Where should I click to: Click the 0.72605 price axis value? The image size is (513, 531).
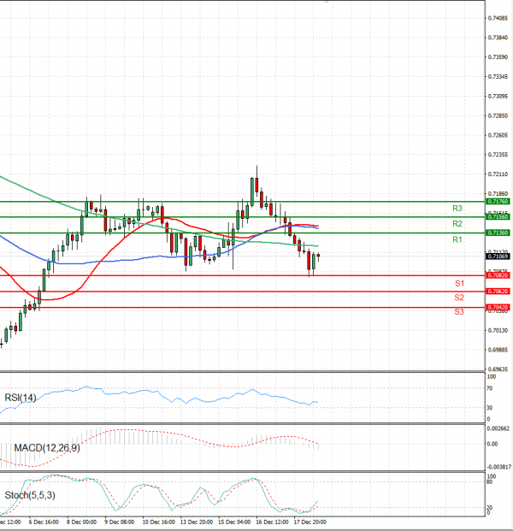click(498, 135)
